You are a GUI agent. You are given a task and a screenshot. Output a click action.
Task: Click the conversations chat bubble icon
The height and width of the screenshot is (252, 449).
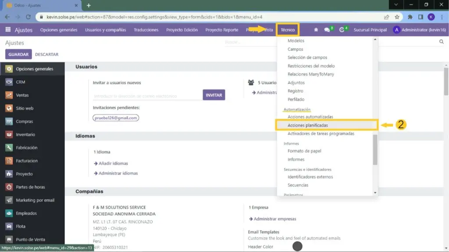click(x=327, y=30)
